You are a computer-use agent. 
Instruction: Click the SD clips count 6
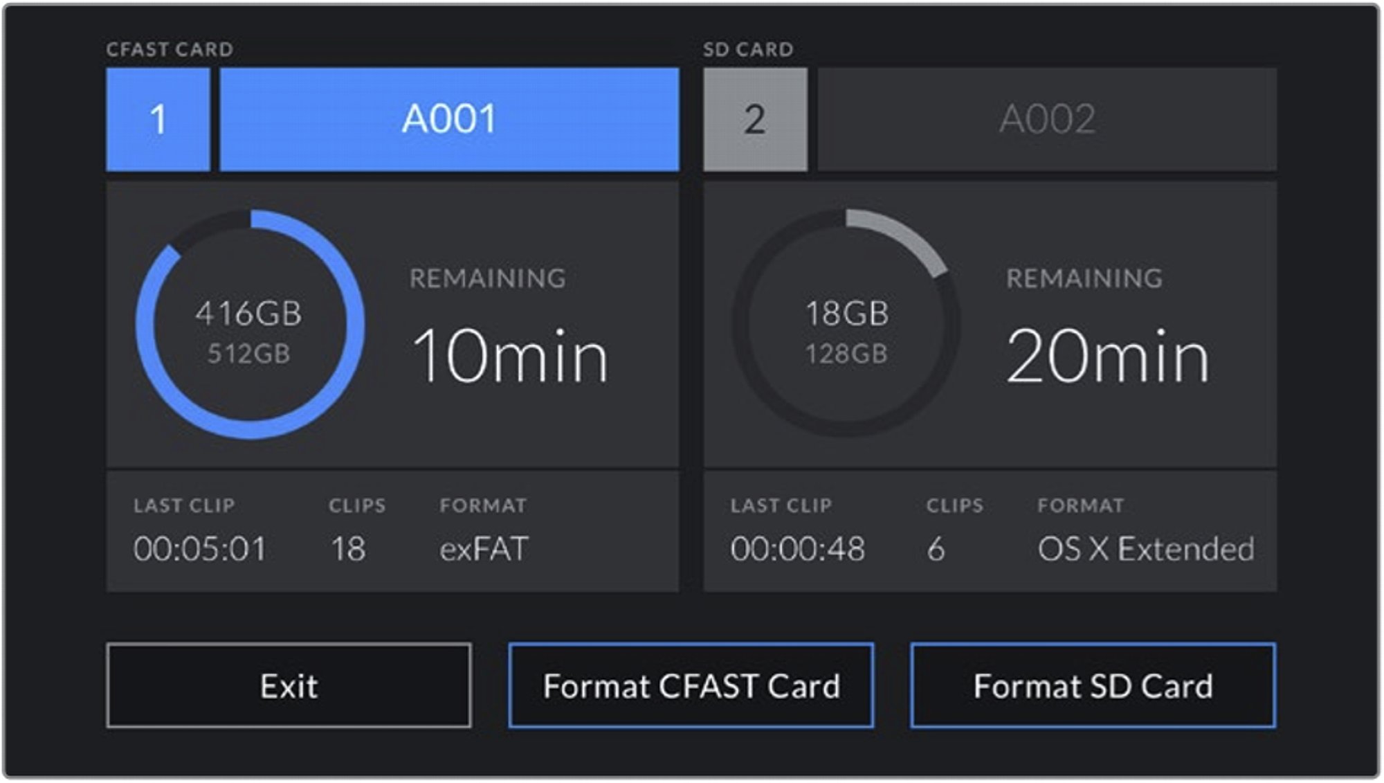[936, 549]
